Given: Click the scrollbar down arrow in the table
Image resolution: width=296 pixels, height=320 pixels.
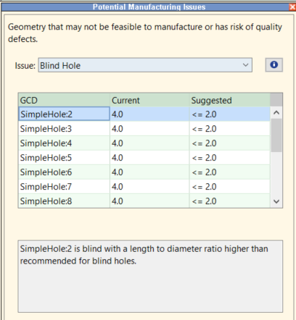Looking at the screenshot, I should click(276, 201).
